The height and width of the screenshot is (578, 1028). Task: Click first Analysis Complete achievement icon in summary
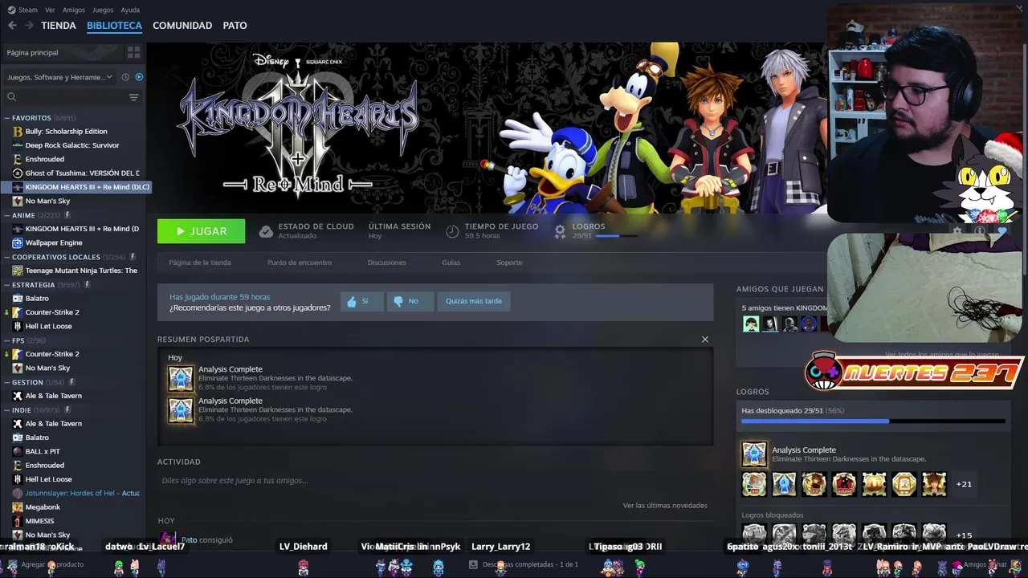[x=181, y=378]
